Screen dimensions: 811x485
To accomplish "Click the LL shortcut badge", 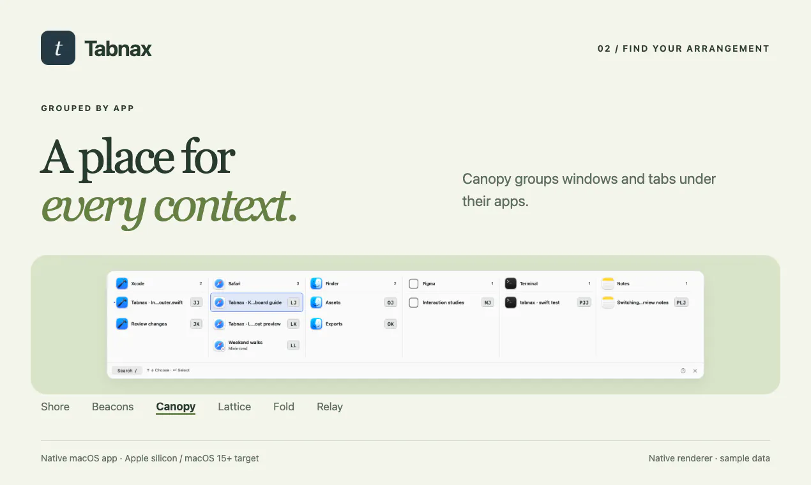I will tap(293, 345).
